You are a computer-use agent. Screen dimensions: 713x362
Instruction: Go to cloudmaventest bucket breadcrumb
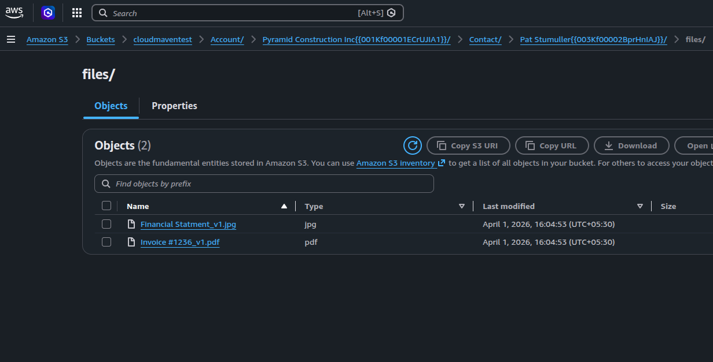pos(163,39)
